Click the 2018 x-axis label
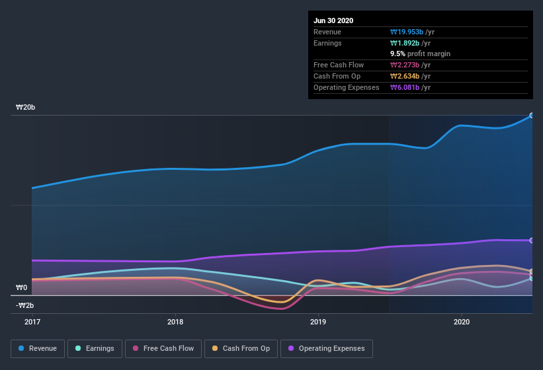Screen dimensions: 543x370 tap(175, 322)
